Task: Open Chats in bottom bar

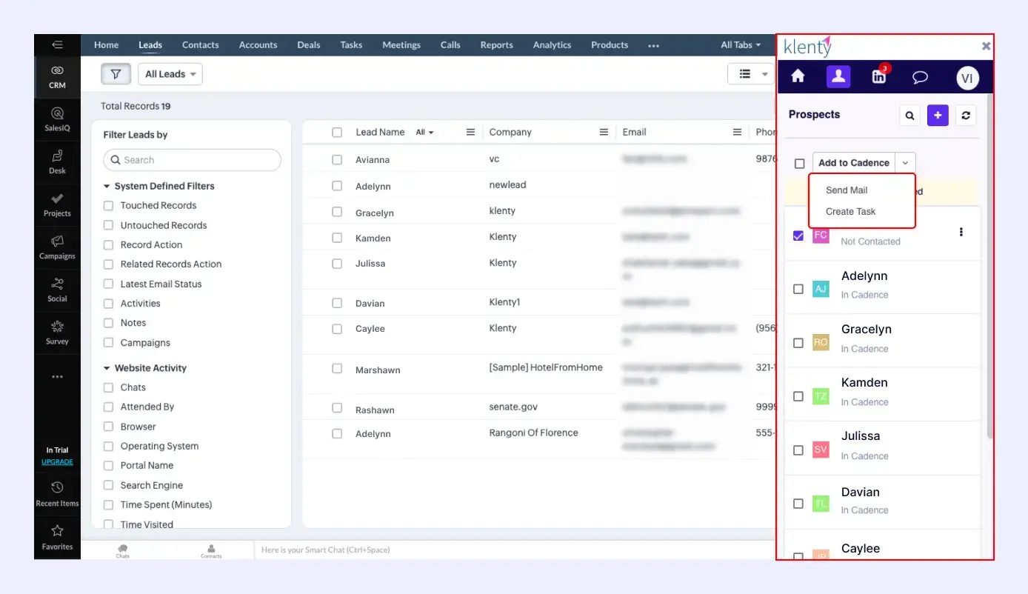Action: [x=123, y=550]
